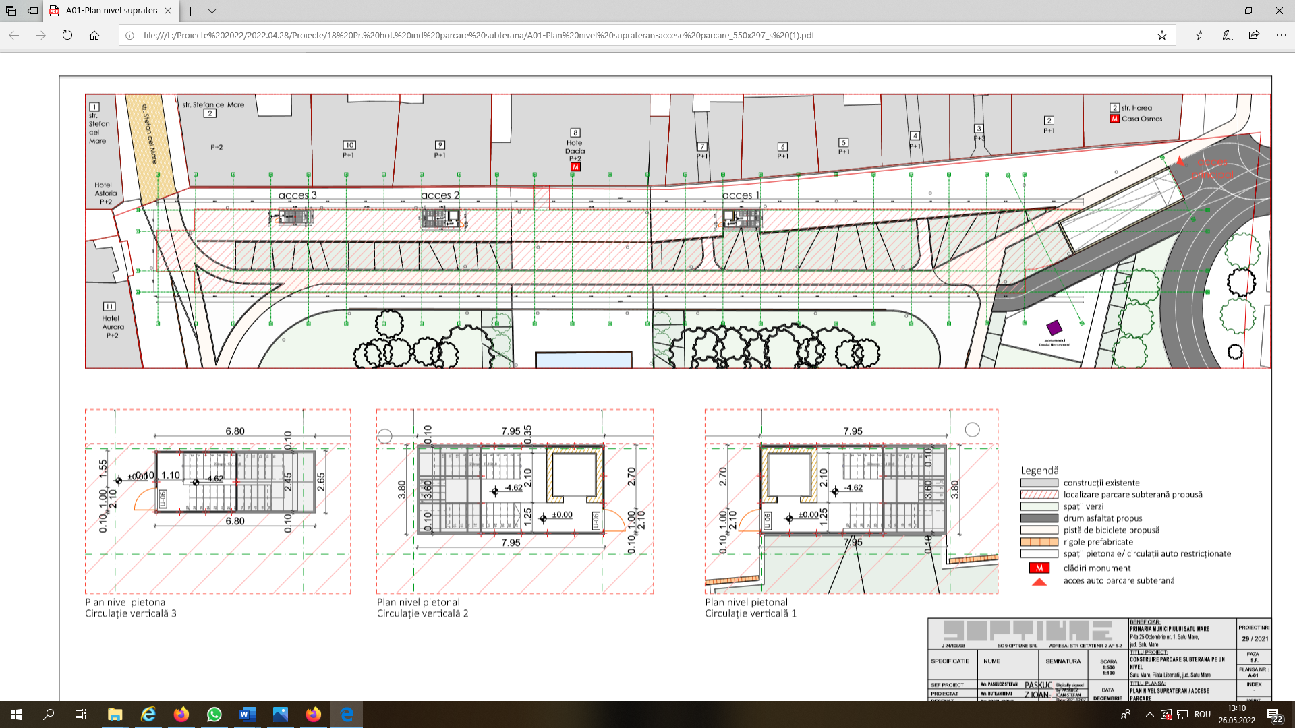Expand the tab previews chevron
The image size is (1295, 728).
[212, 11]
